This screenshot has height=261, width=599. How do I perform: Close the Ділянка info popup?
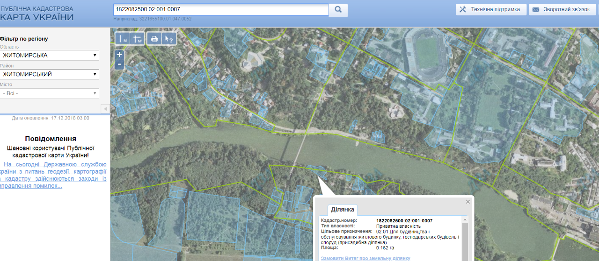click(468, 202)
